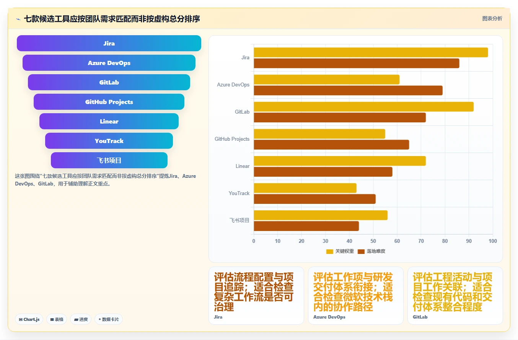Click the Jira funnel stage
This screenshot has width=518, height=340.
coord(109,43)
